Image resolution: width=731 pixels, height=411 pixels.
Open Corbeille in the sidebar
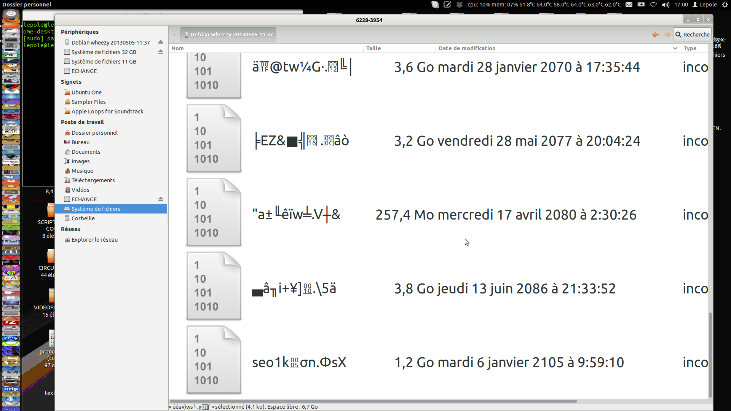tap(83, 218)
